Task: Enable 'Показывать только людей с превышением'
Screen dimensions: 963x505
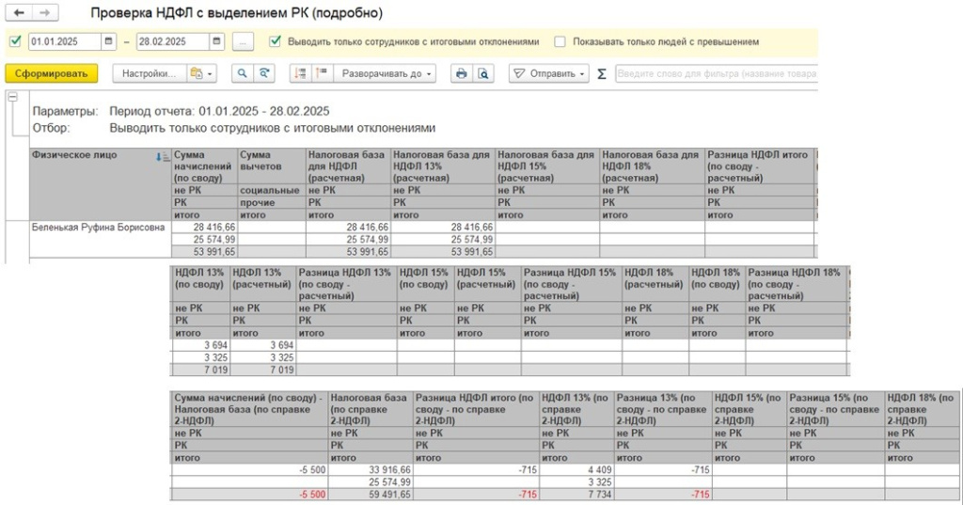Action: [x=560, y=41]
